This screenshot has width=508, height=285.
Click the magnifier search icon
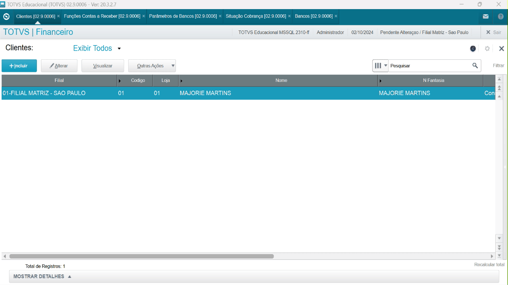(x=475, y=66)
